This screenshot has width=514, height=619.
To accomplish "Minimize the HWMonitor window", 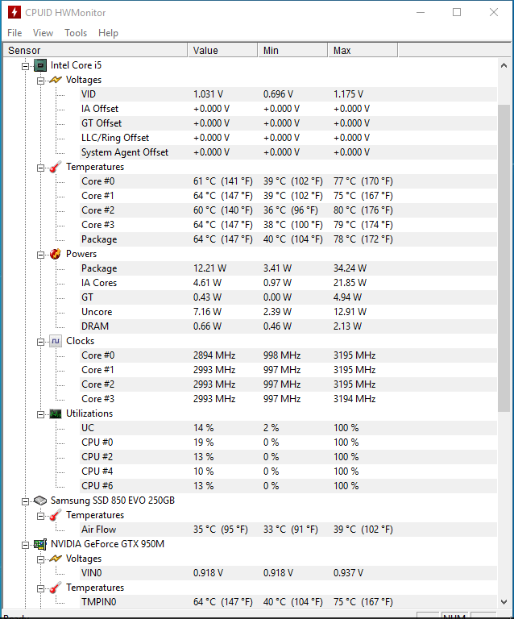I will (x=421, y=12).
